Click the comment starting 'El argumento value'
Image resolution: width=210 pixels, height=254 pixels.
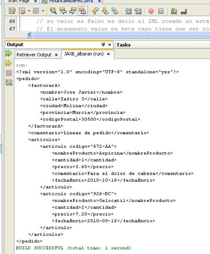coord(123,29)
